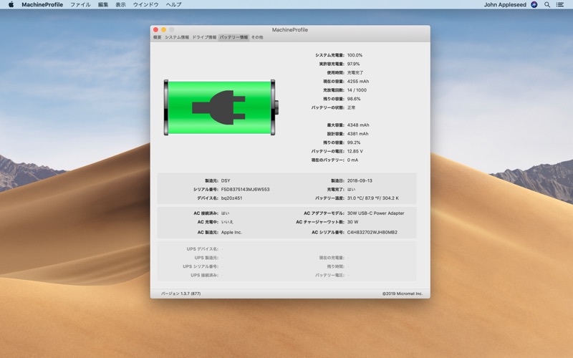Viewport: 573px width, 358px height.
Task: Click the UPS 製造元 label
Action: tap(206, 258)
